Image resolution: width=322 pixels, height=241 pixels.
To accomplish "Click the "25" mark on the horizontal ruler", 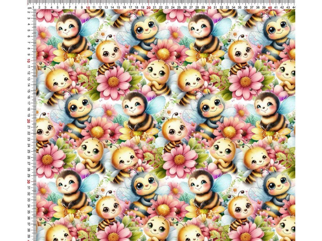I will (179, 8).
